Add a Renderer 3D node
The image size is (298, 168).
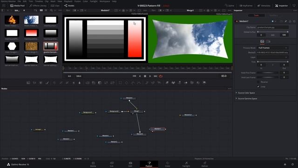[204, 83]
